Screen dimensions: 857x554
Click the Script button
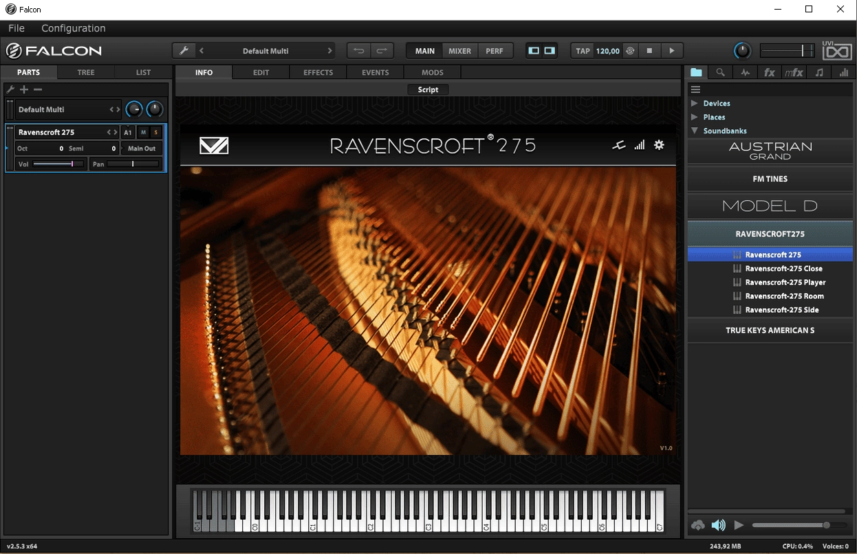[x=428, y=89]
